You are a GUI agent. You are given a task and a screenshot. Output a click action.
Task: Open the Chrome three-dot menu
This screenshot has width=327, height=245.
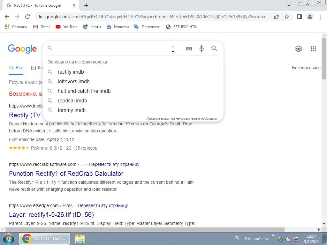(320, 17)
